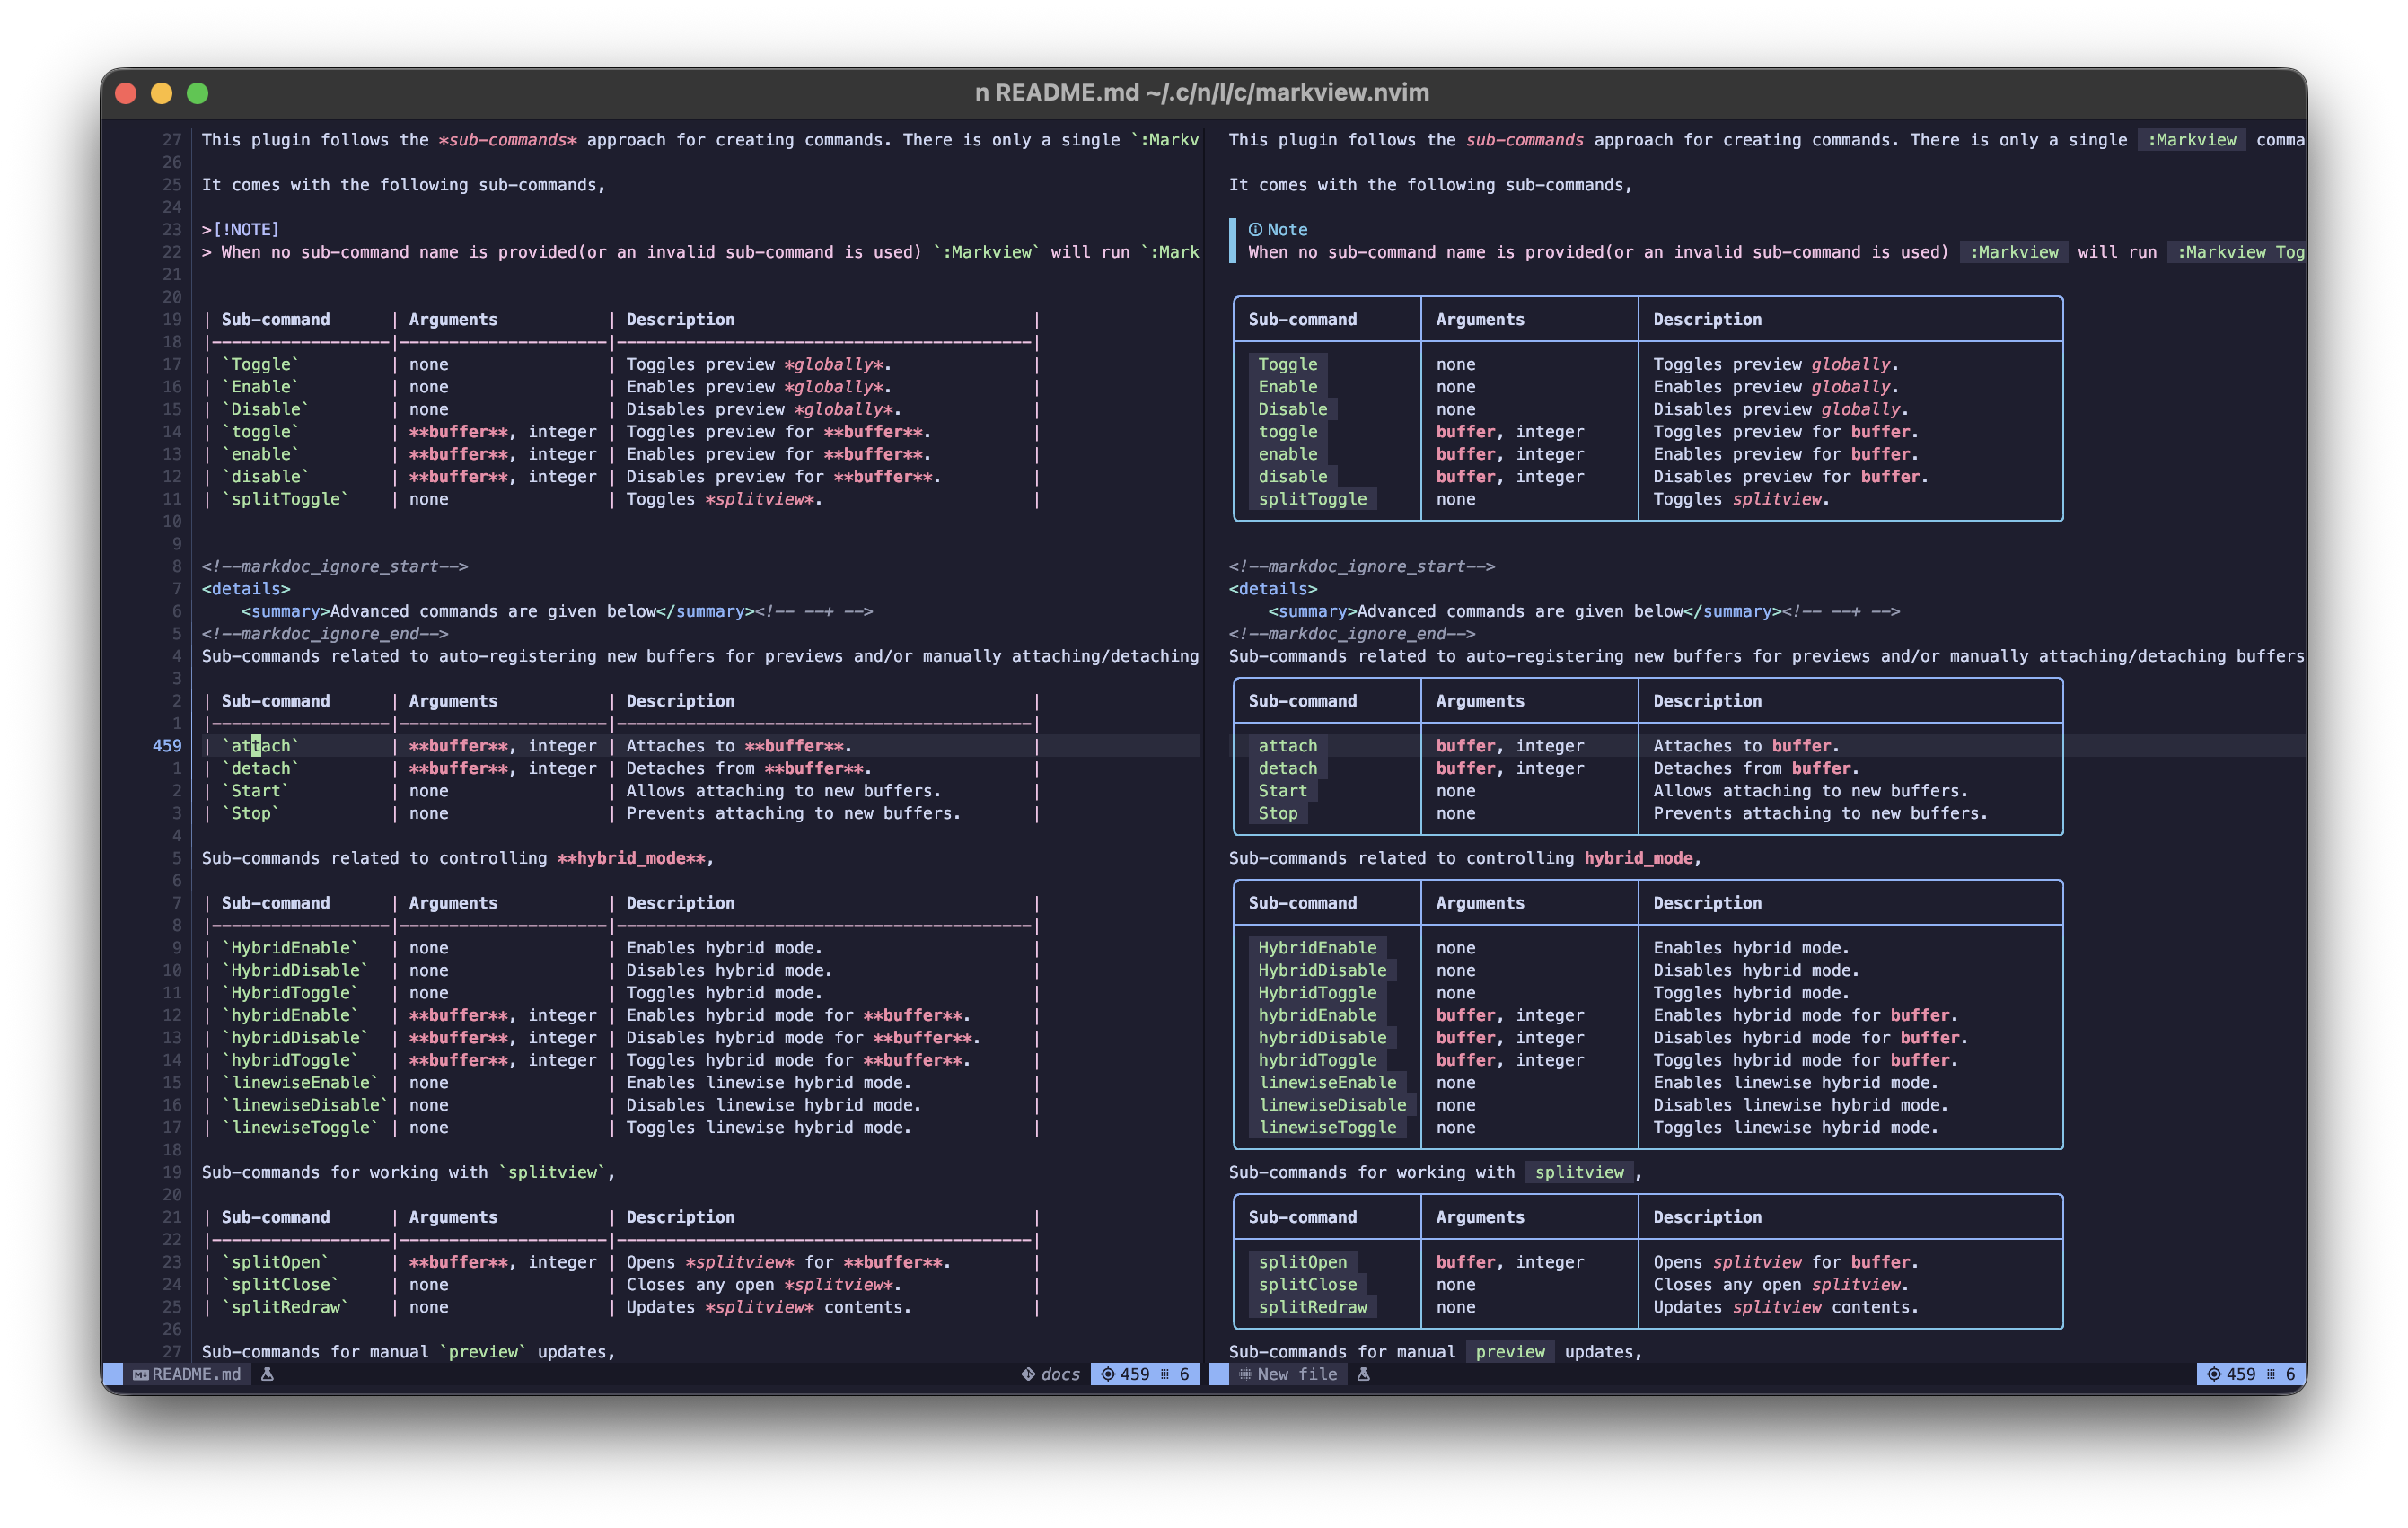Click the markdown icon beside README.md in statusline
The height and width of the screenshot is (1528, 2408).
tap(141, 1374)
